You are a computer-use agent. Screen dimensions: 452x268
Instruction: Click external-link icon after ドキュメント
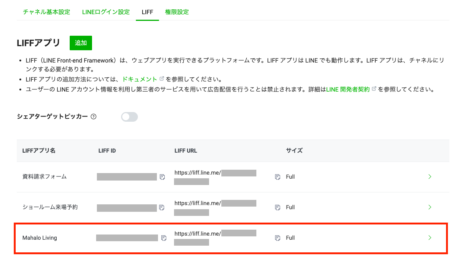pyautogui.click(x=162, y=79)
